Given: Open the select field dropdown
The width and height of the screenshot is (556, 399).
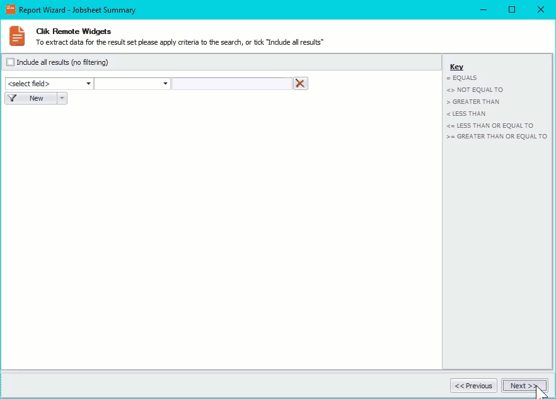Looking at the screenshot, I should pos(47,82).
